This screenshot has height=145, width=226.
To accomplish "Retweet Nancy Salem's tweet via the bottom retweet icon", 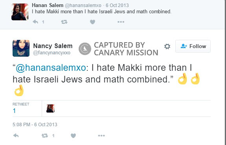I will pyautogui.click(x=45, y=136).
